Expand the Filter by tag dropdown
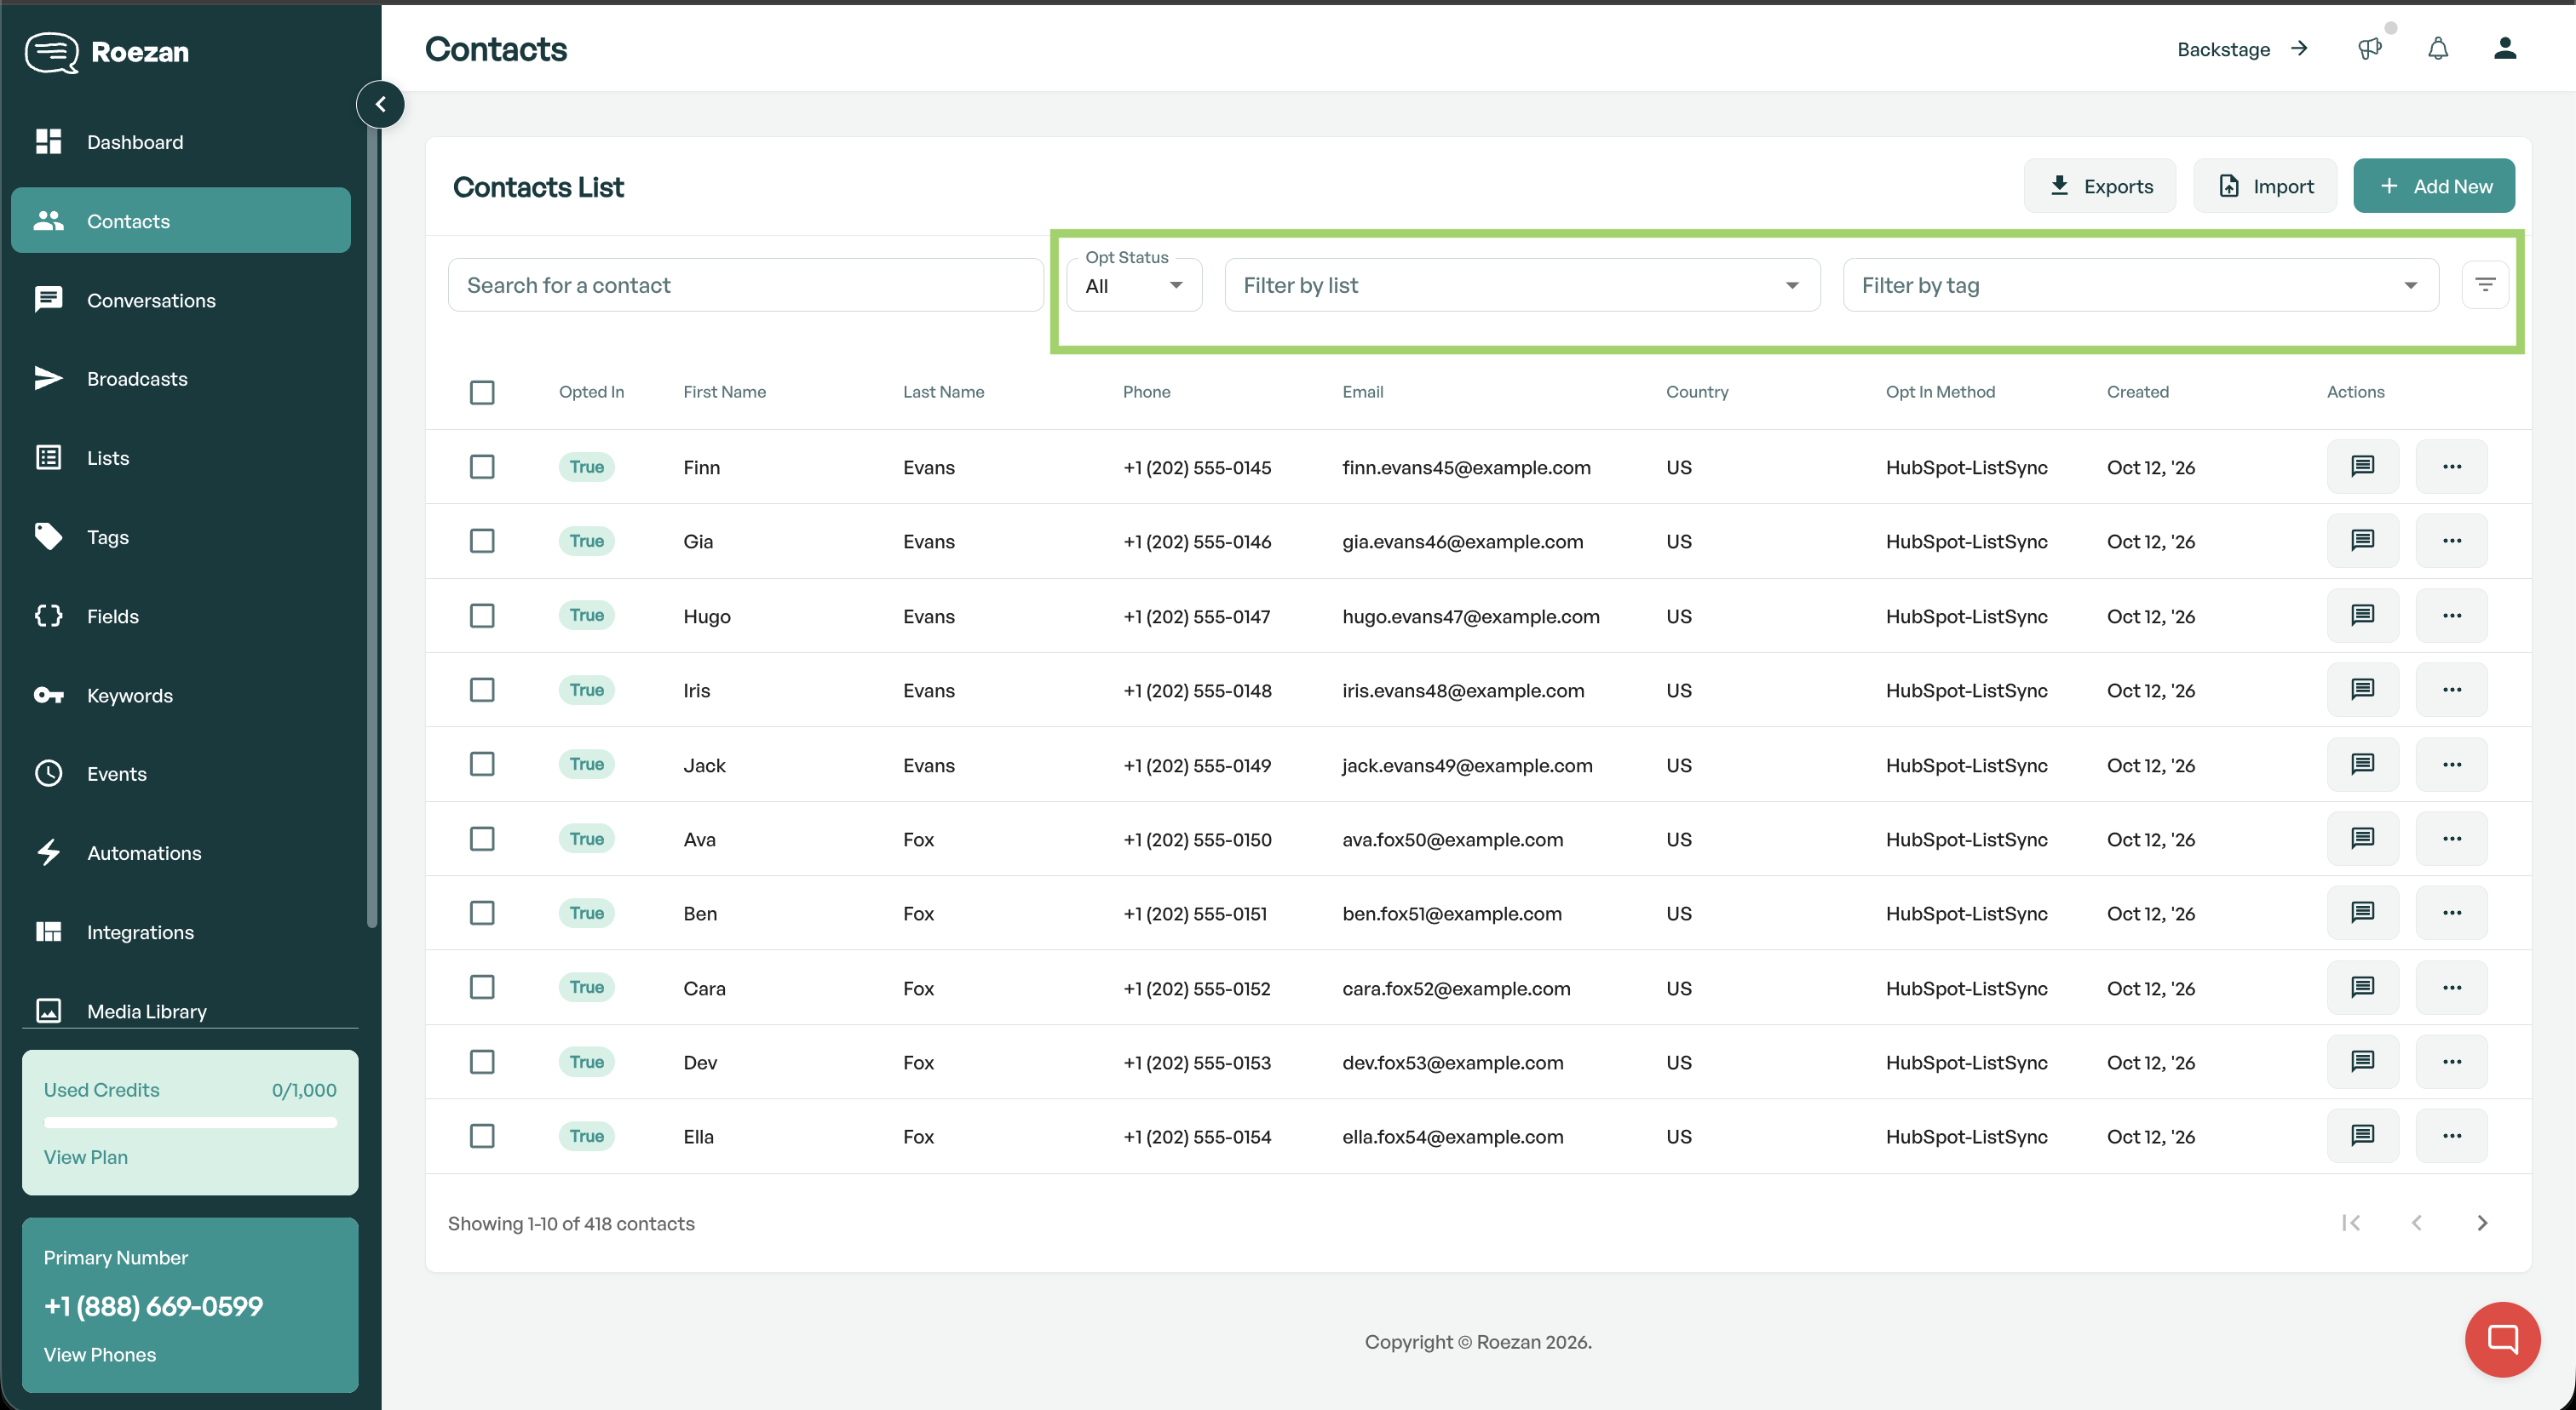 coord(2140,284)
